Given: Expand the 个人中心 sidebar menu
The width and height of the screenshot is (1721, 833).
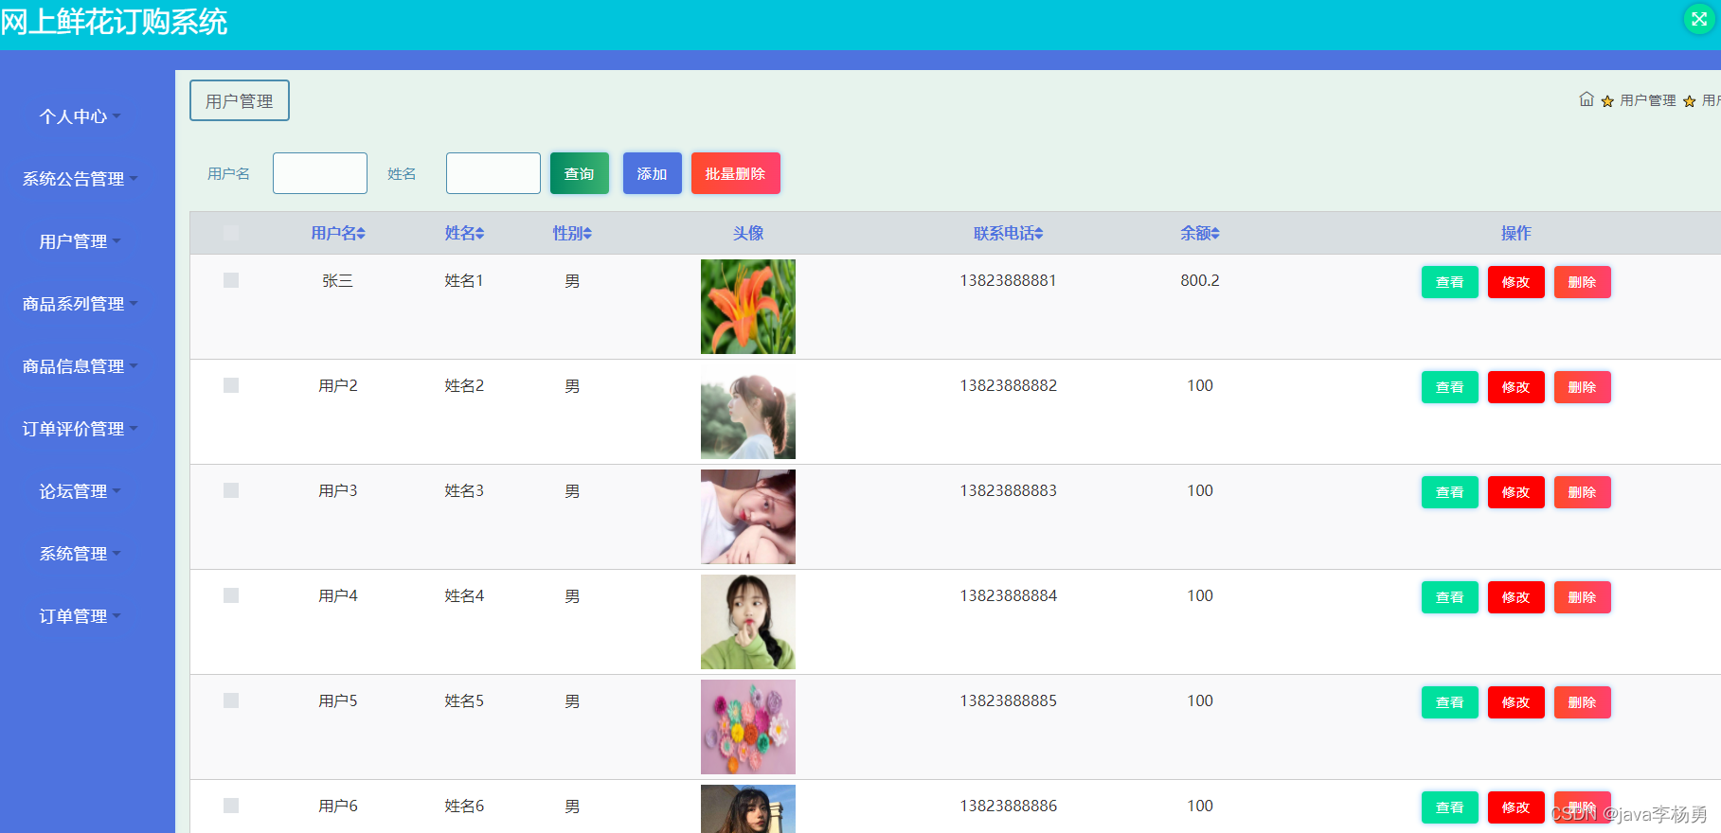Looking at the screenshot, I should 81,116.
